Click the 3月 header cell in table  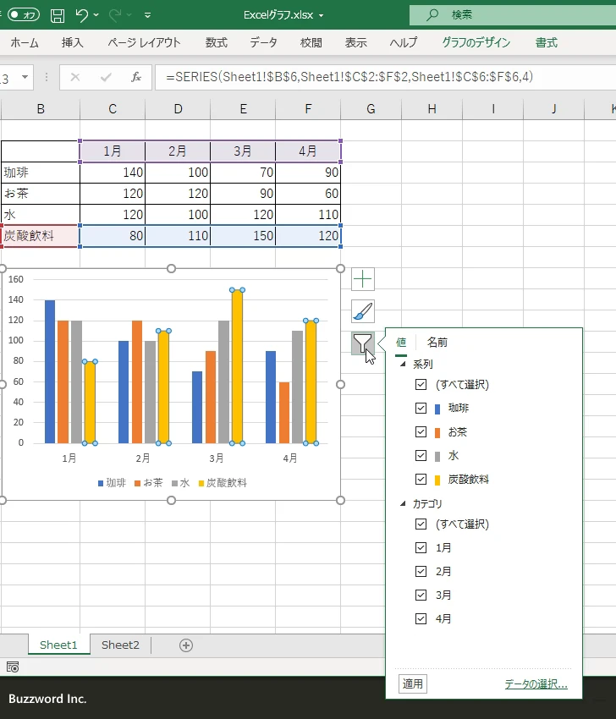[x=243, y=151]
